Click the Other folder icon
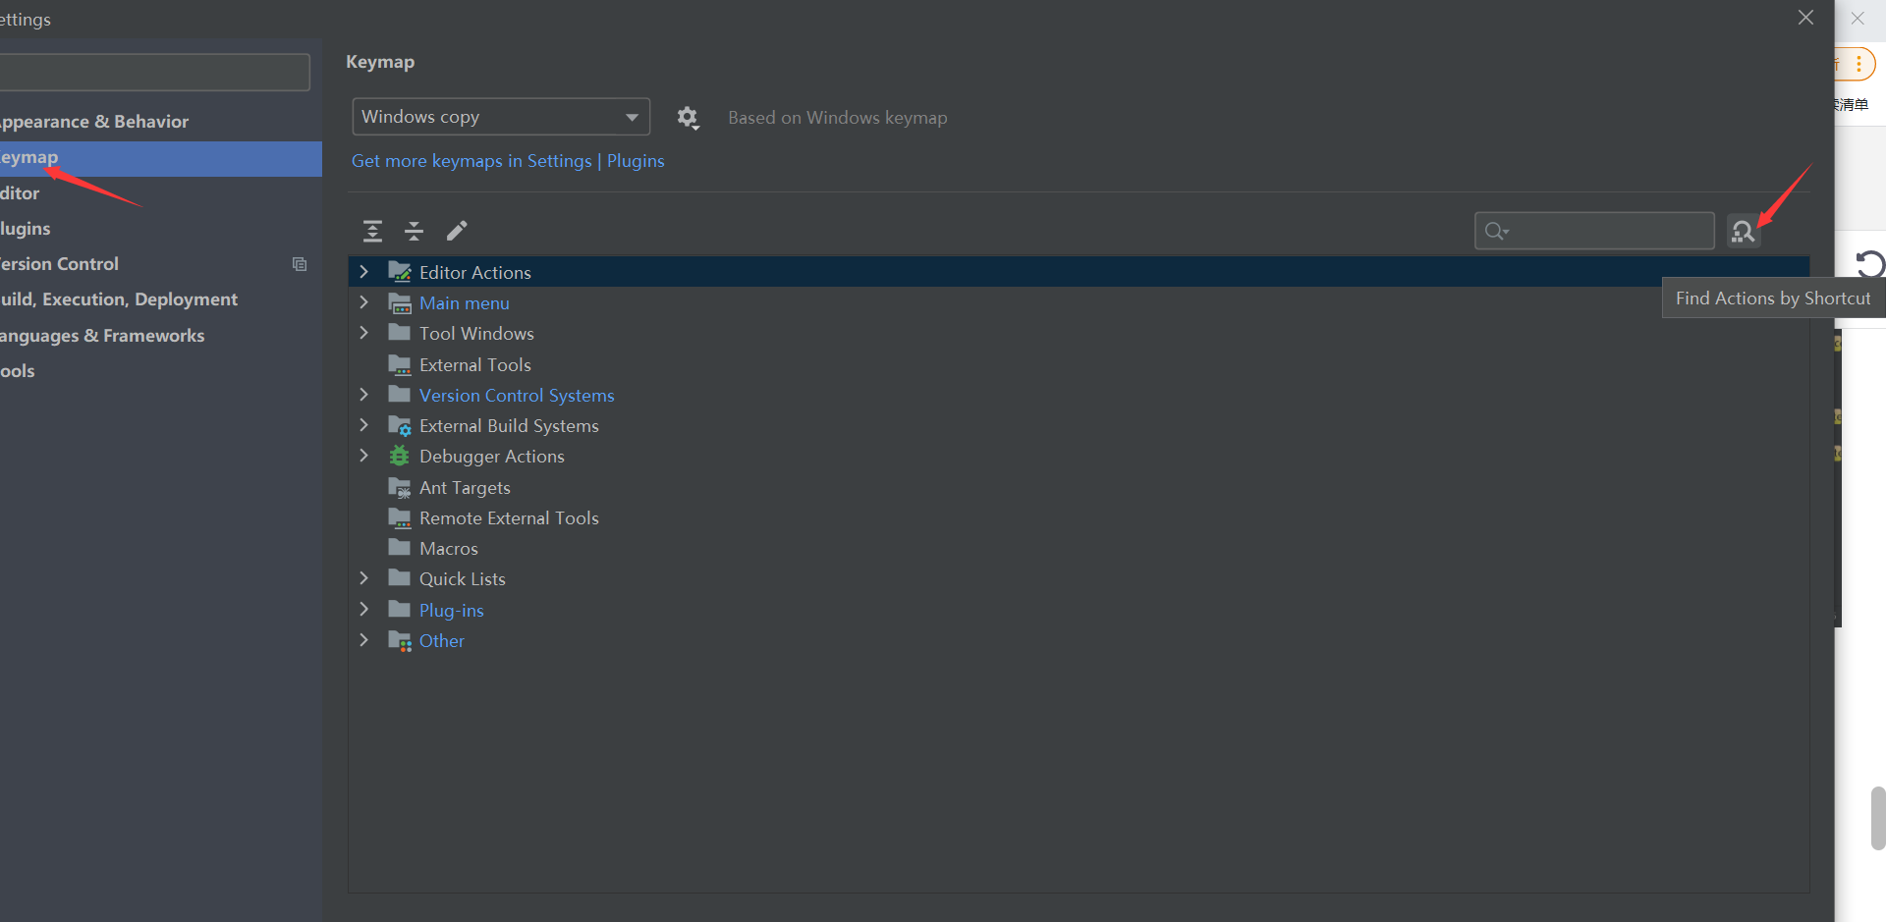This screenshot has height=922, width=1886. 399,640
